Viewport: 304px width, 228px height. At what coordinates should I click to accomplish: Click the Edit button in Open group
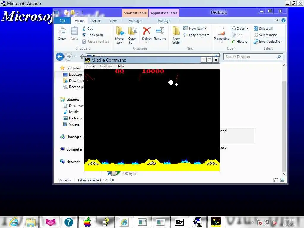click(237, 35)
